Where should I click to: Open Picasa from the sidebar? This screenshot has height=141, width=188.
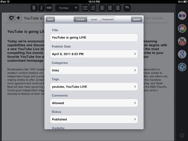coord(182,29)
